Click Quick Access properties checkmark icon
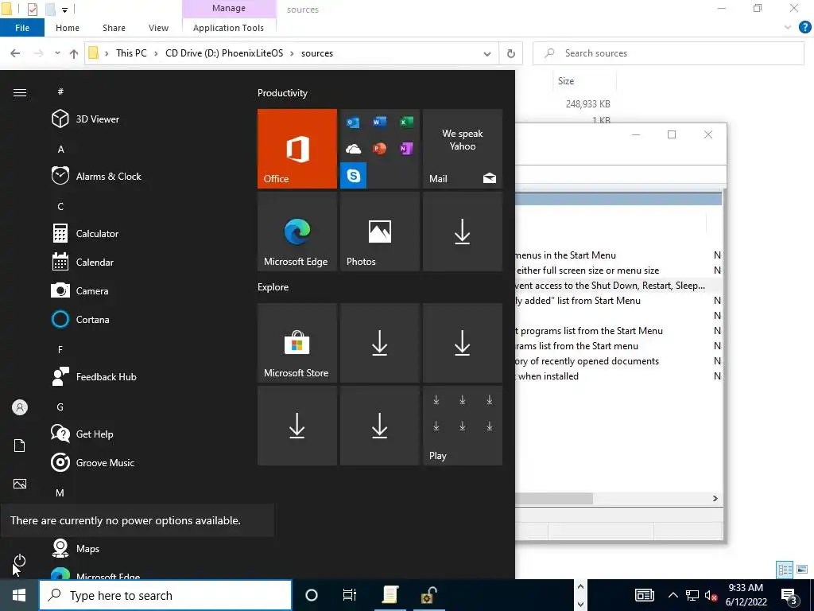 (x=32, y=9)
